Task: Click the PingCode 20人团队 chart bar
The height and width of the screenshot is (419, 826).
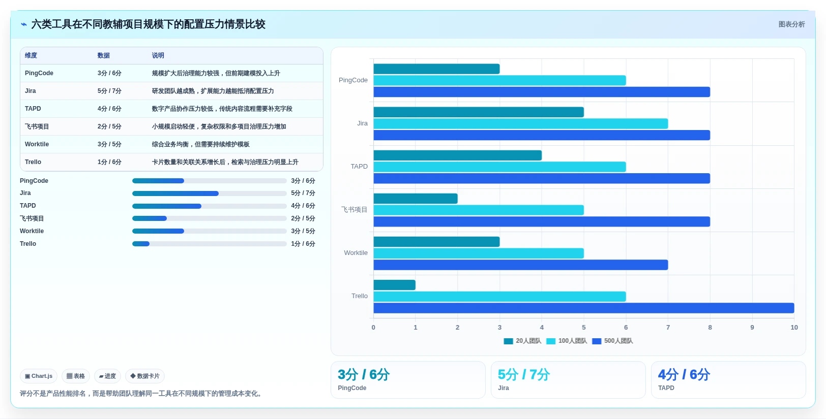Action: coord(436,69)
